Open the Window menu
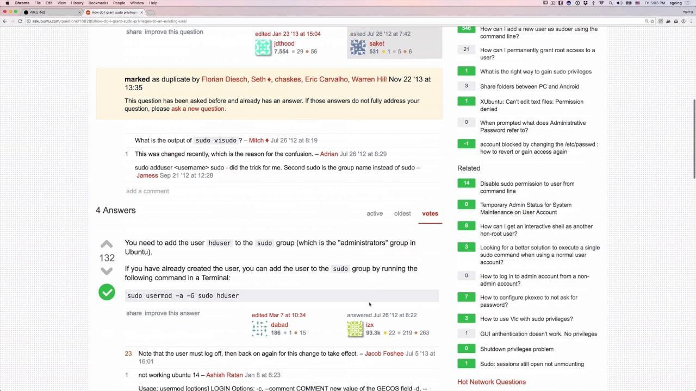The image size is (696, 391). [x=137, y=3]
